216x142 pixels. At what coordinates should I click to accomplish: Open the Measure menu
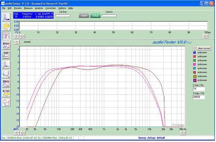click(28, 8)
